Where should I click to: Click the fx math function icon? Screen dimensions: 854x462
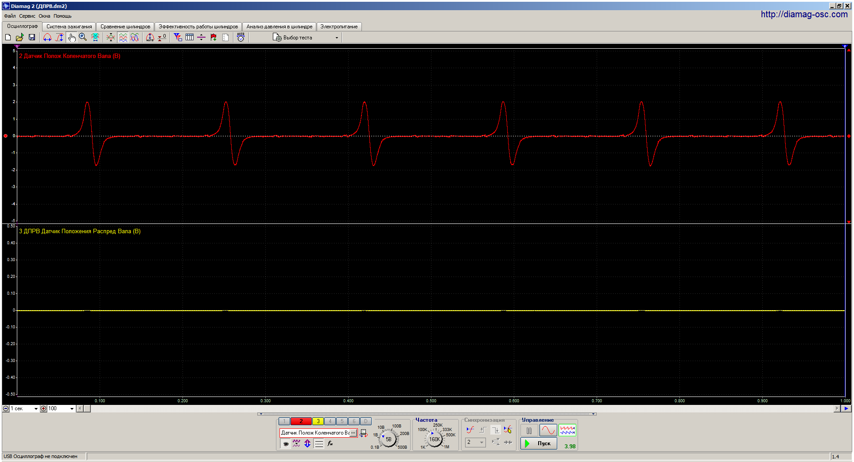[330, 443]
